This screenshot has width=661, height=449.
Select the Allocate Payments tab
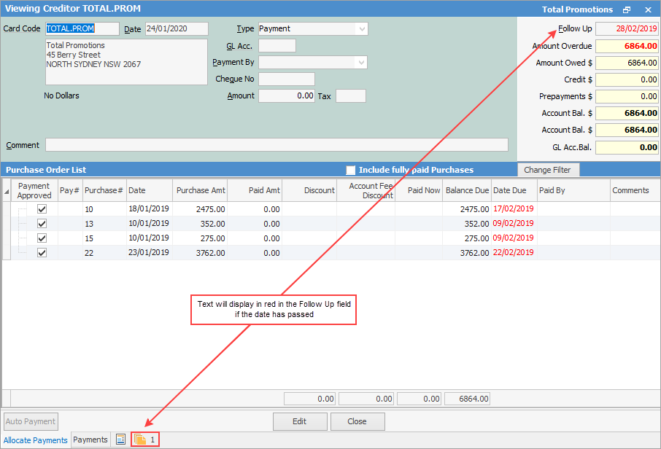tap(36, 440)
